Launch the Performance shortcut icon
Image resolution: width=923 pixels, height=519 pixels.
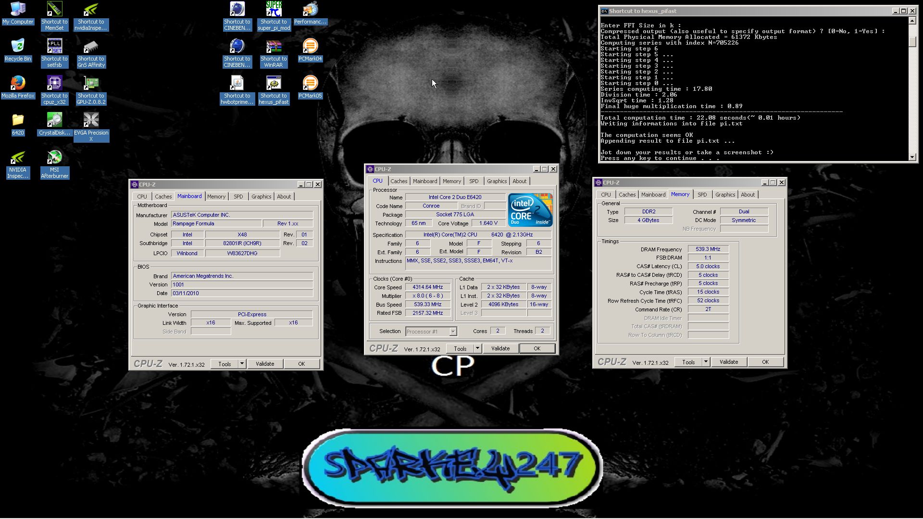pyautogui.click(x=310, y=13)
